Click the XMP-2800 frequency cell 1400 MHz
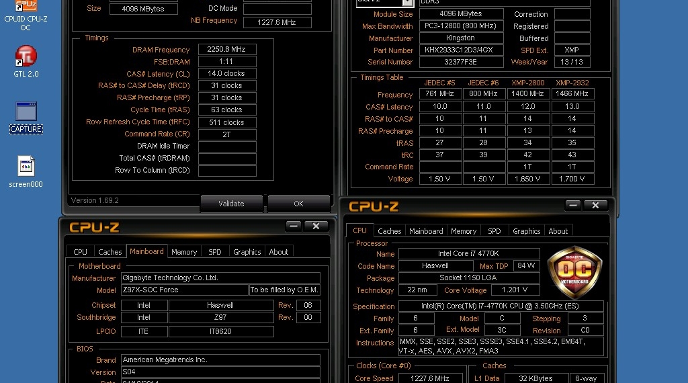This screenshot has height=383, width=688. tap(528, 93)
